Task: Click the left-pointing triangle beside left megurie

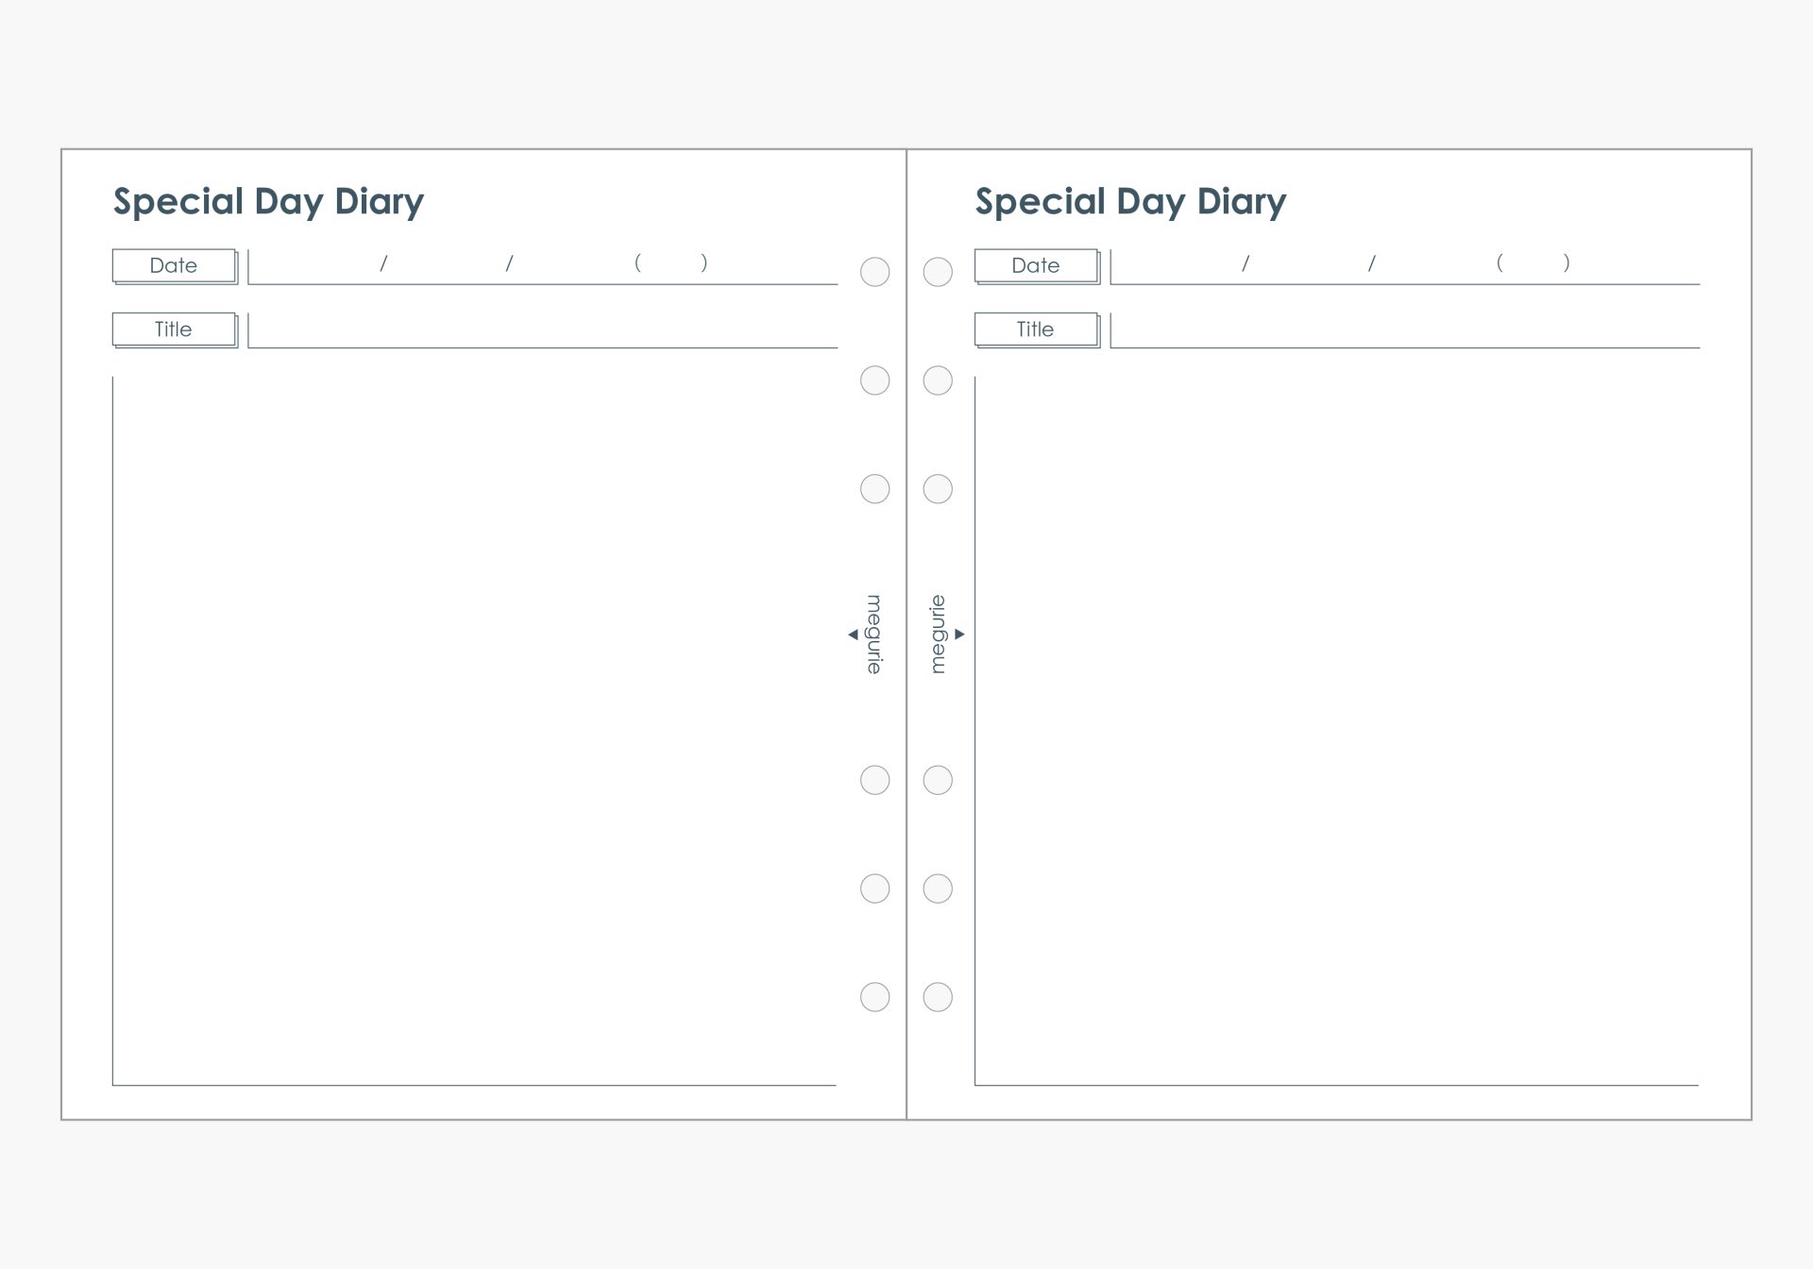Action: [x=853, y=634]
